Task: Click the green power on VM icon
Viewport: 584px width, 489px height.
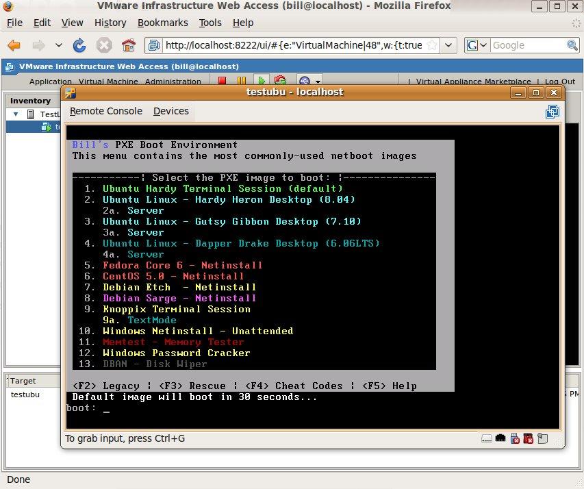Action: [x=261, y=81]
